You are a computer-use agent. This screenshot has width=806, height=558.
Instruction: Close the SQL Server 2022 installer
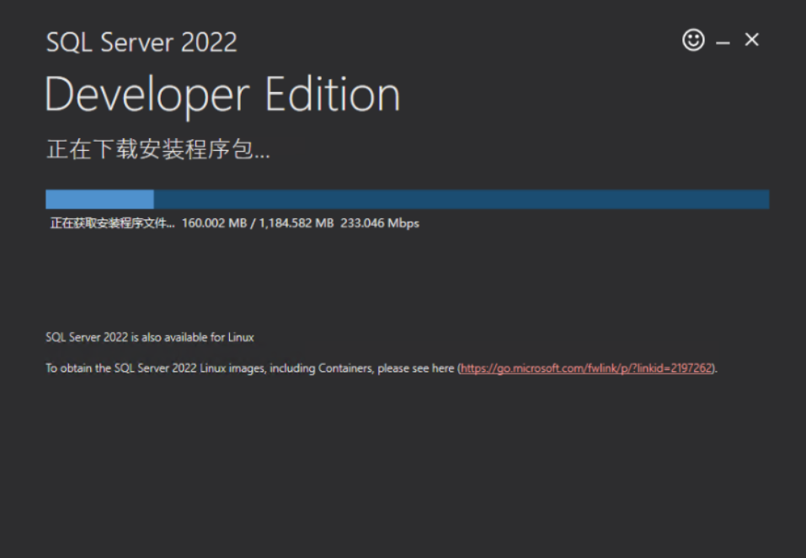coord(751,40)
